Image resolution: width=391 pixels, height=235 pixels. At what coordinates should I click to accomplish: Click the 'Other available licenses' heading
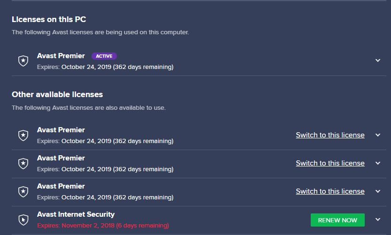coord(57,94)
